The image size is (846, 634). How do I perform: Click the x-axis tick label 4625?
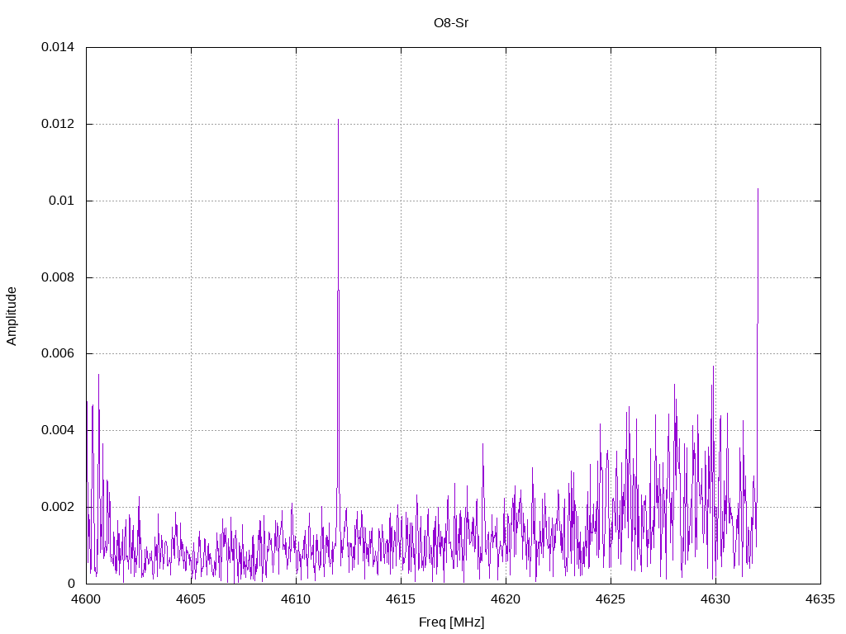point(611,599)
